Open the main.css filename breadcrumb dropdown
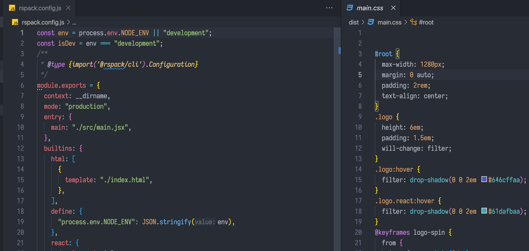 coord(389,22)
